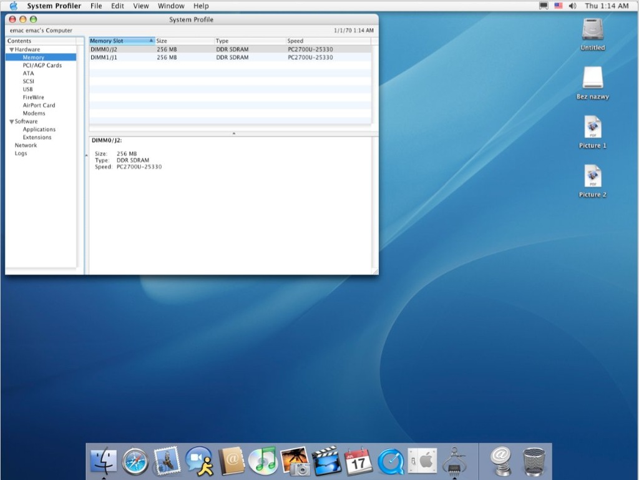Sort by the Speed column header
Viewport: 639px width, 480px height.
click(328, 41)
